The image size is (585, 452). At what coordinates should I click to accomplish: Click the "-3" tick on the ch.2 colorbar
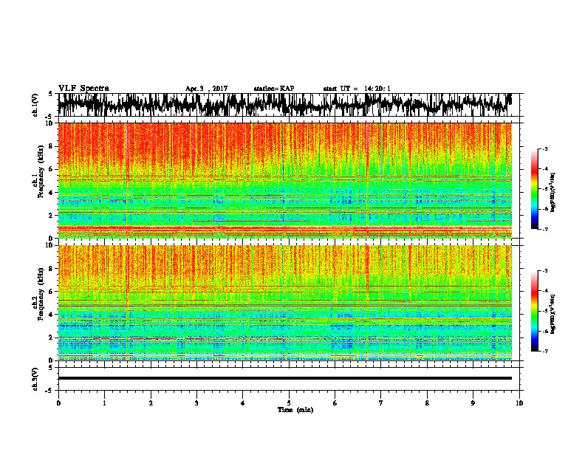pyautogui.click(x=544, y=271)
